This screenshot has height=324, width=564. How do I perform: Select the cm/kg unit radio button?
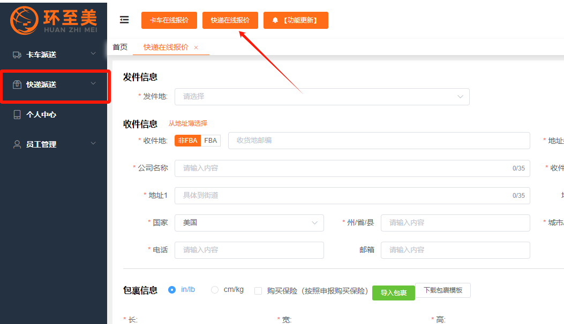point(215,290)
